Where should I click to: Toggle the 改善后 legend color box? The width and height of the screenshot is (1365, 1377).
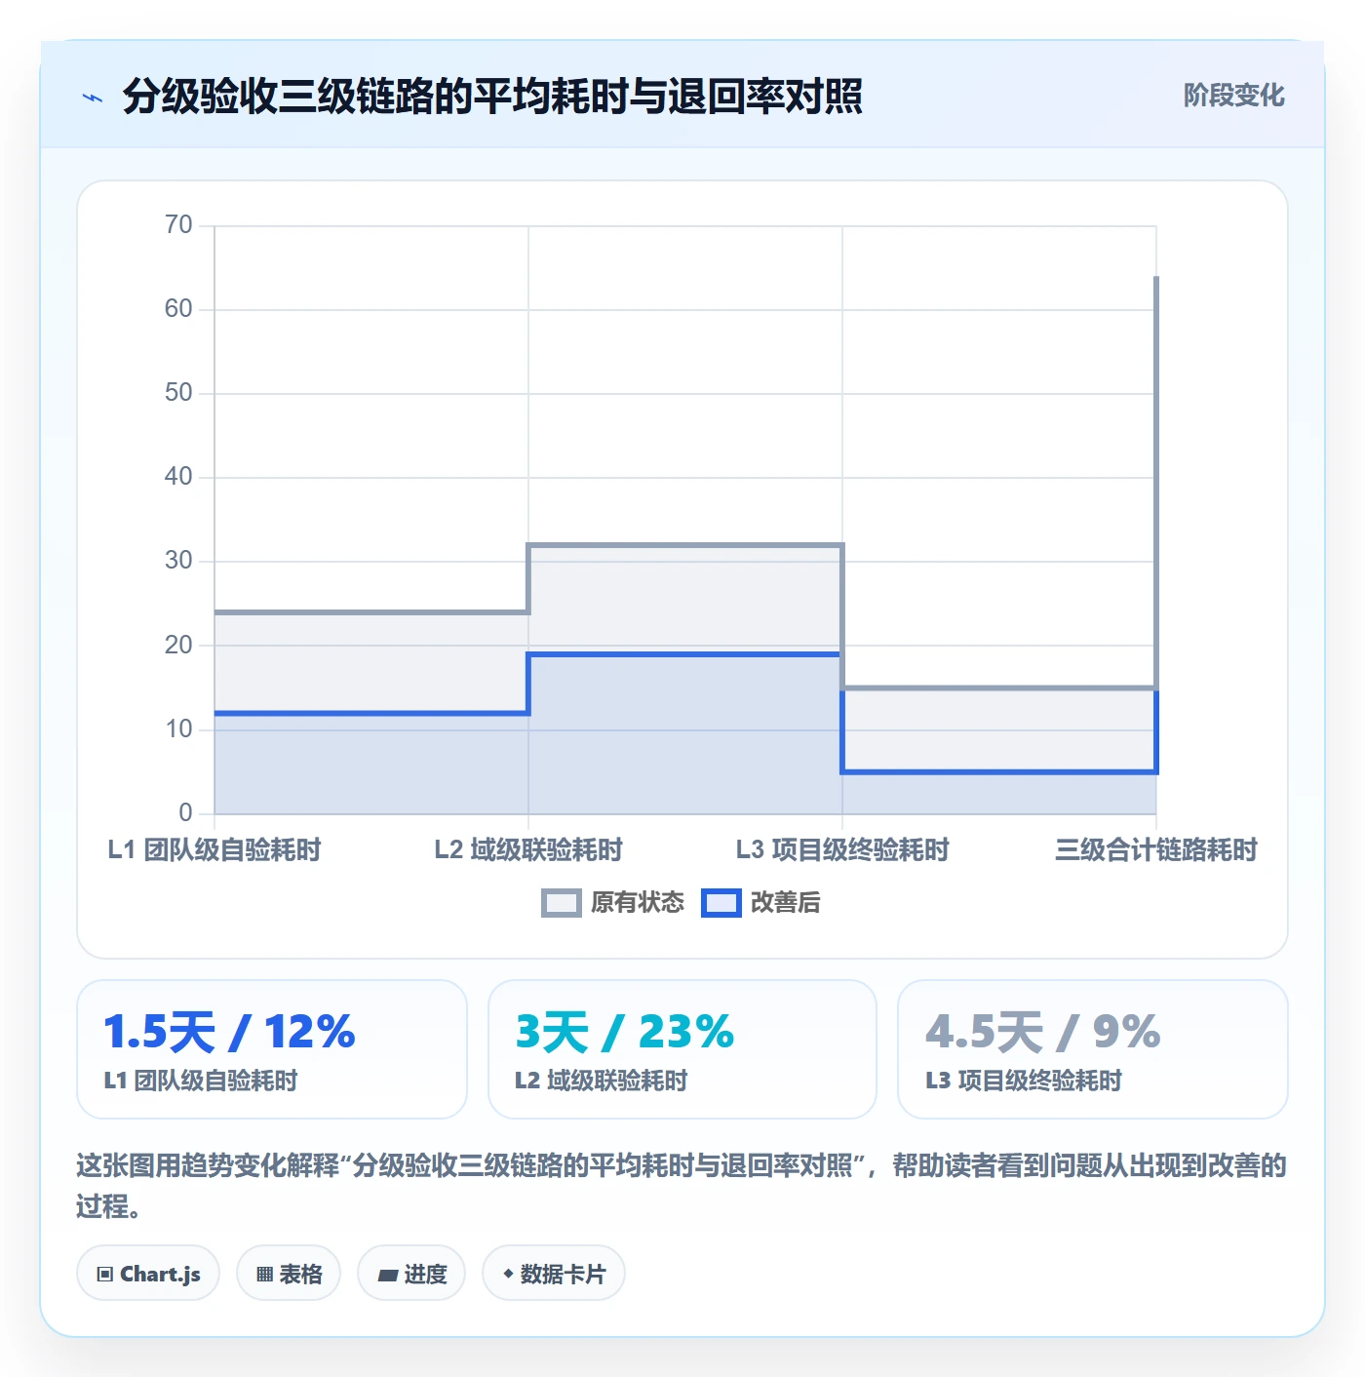coord(721,903)
